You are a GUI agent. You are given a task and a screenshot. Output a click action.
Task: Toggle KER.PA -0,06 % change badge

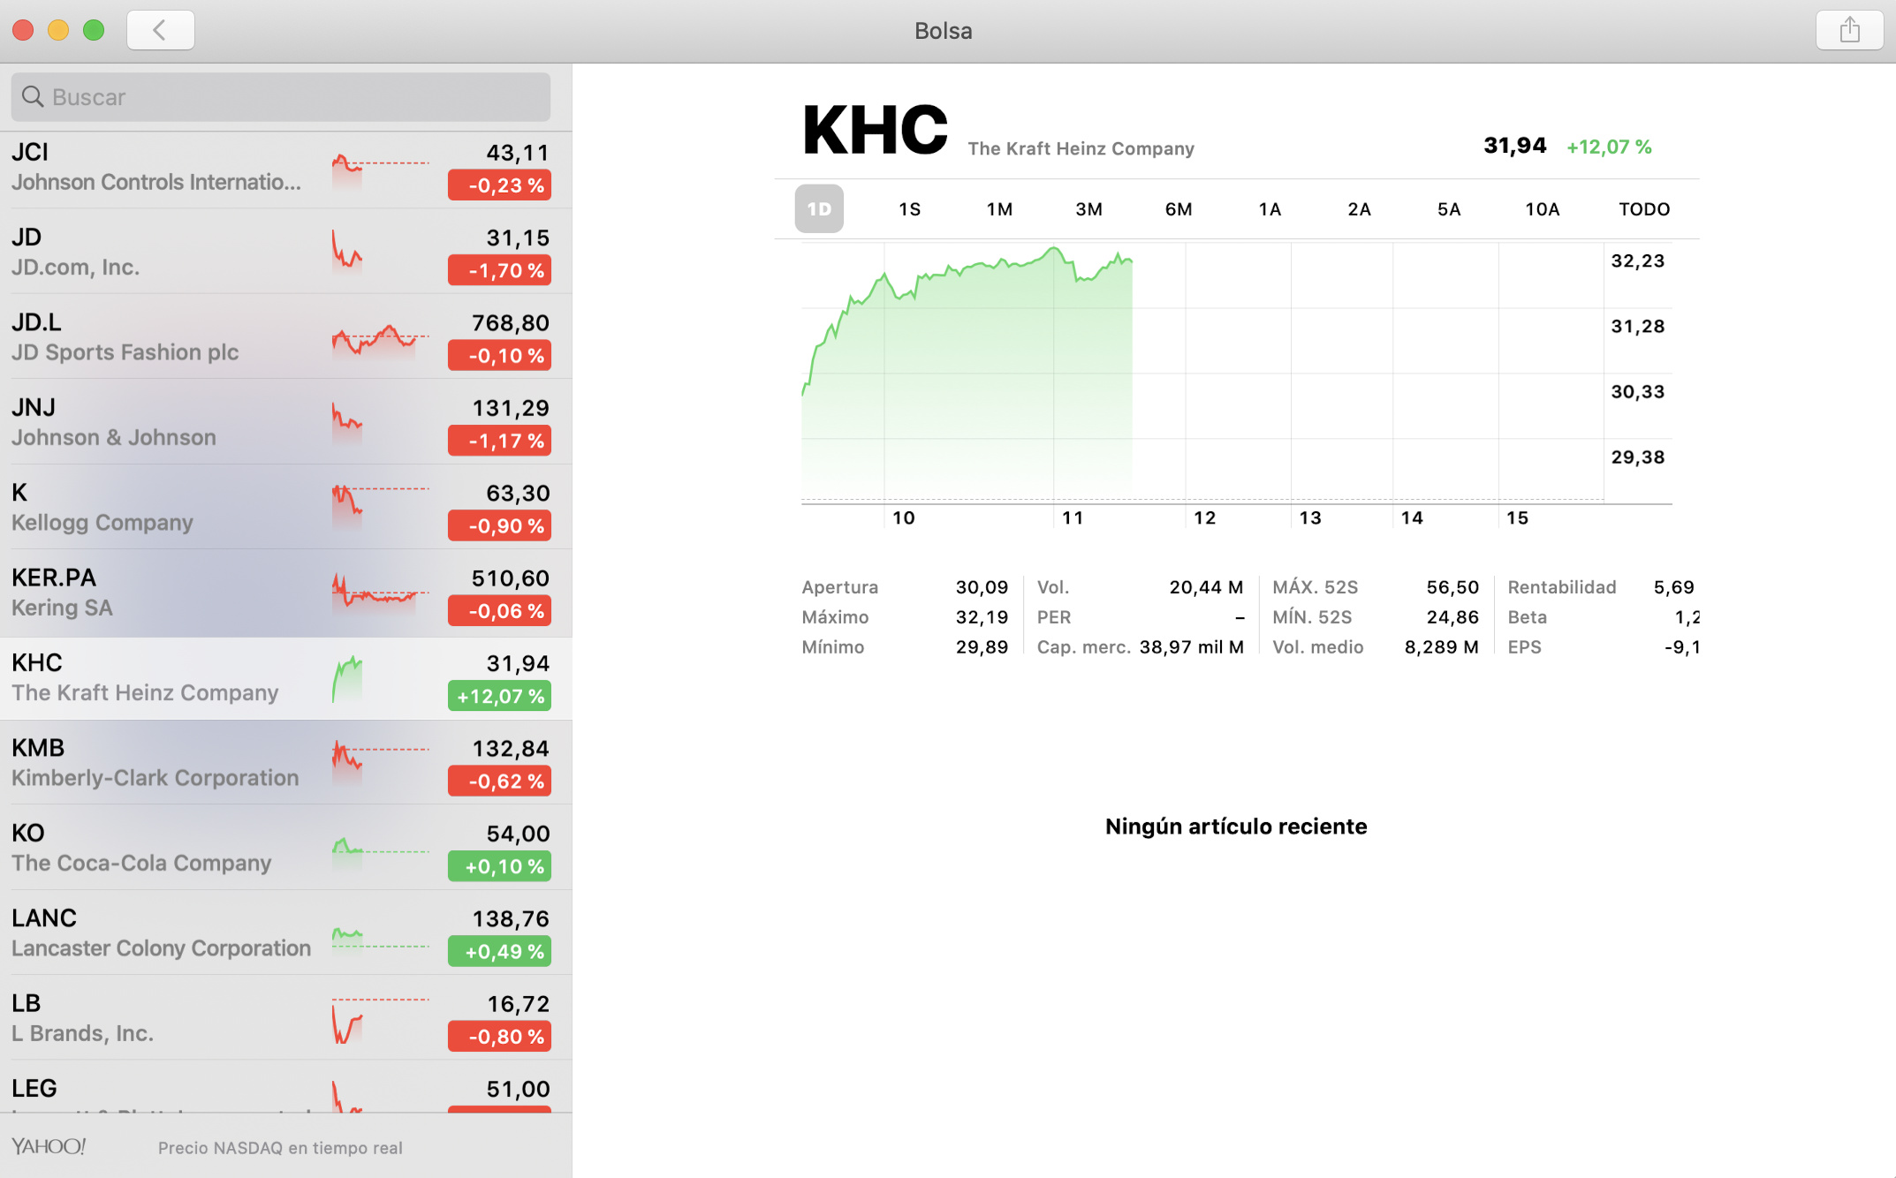pyautogui.click(x=499, y=611)
